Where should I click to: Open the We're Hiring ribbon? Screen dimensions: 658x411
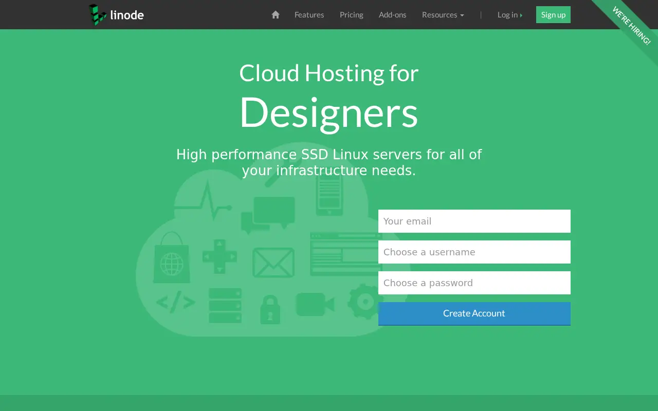tap(631, 25)
